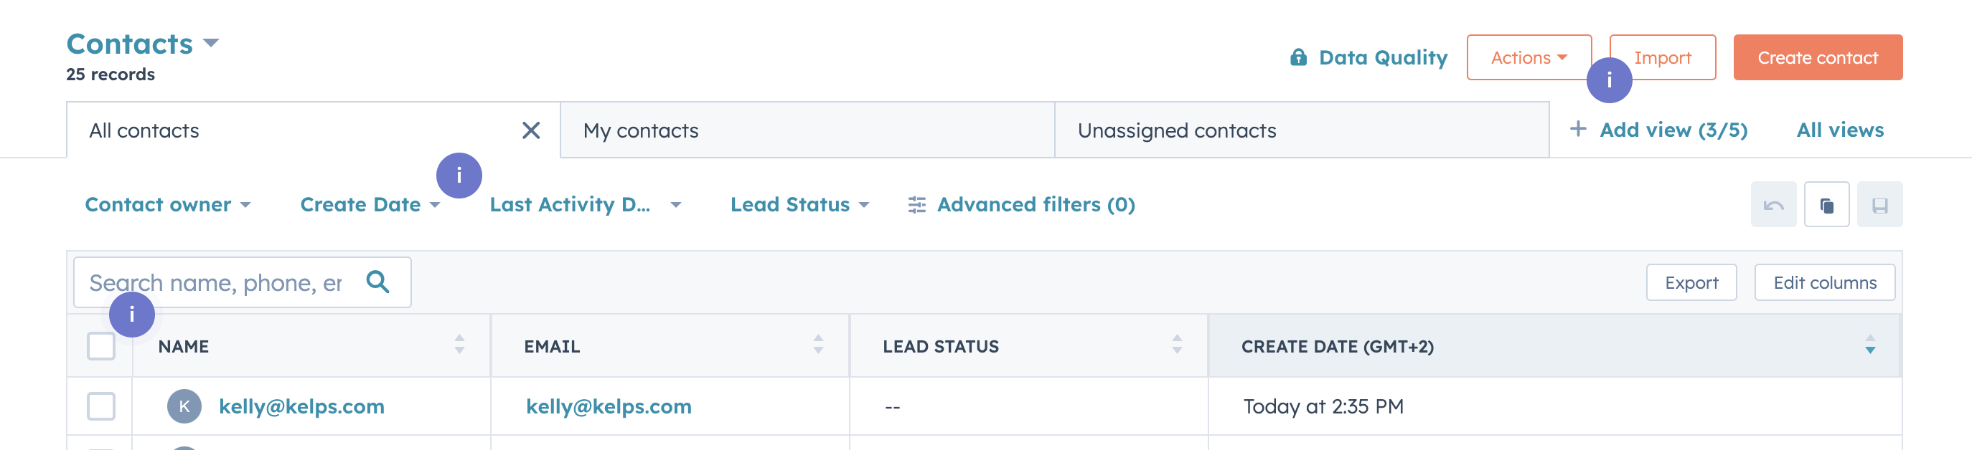Open the Actions dropdown menu
1972x450 pixels.
1528,57
